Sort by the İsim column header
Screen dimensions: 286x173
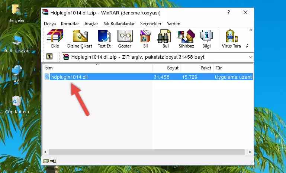point(97,68)
